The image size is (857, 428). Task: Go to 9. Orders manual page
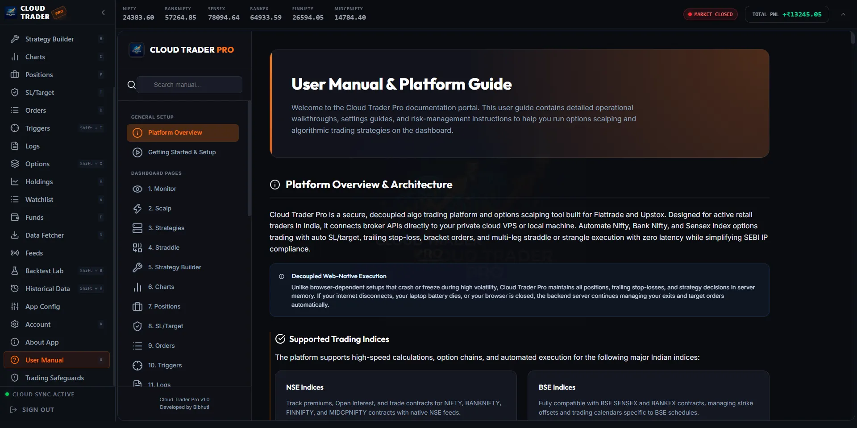point(183,346)
